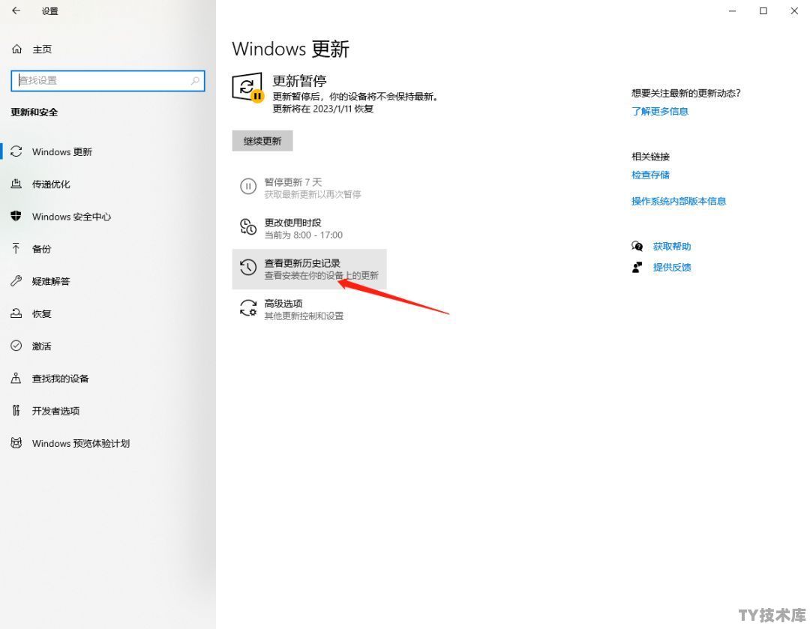This screenshot has width=810, height=629.
Task: Open 查找我的设备 settings
Action: point(107,379)
